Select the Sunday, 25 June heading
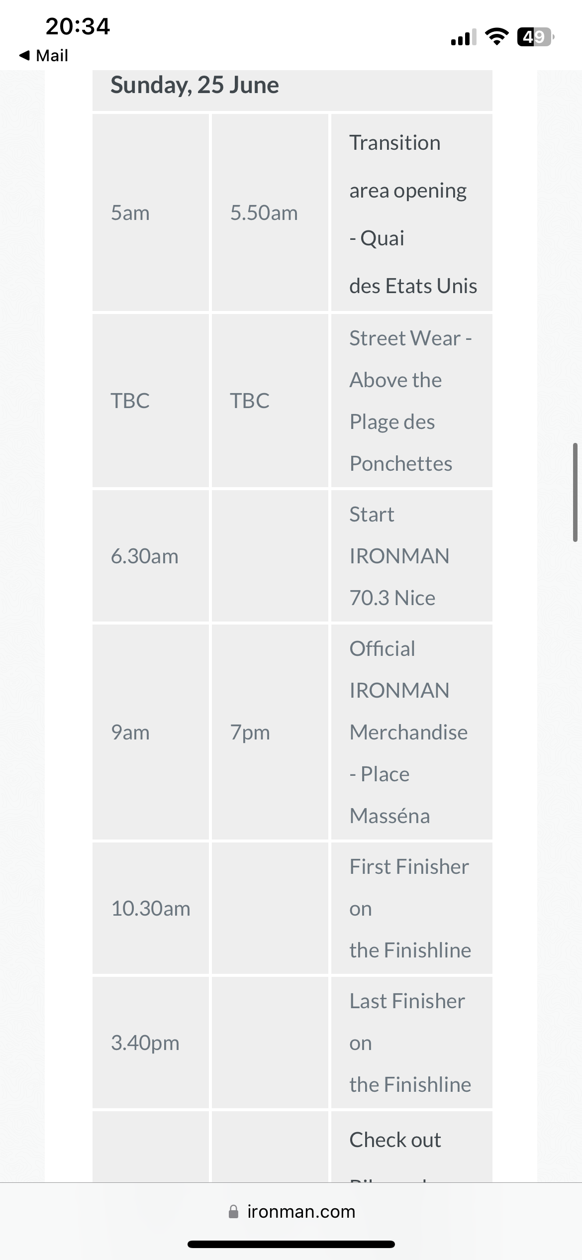This screenshot has width=582, height=1260. point(194,85)
